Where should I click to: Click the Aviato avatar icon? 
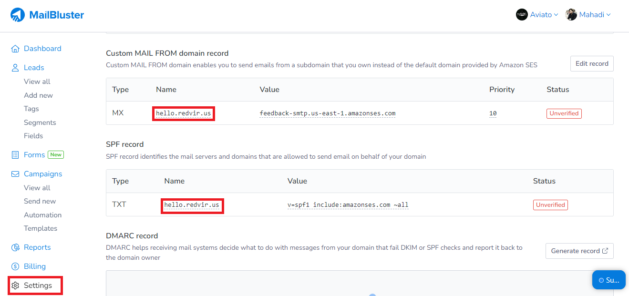click(521, 14)
